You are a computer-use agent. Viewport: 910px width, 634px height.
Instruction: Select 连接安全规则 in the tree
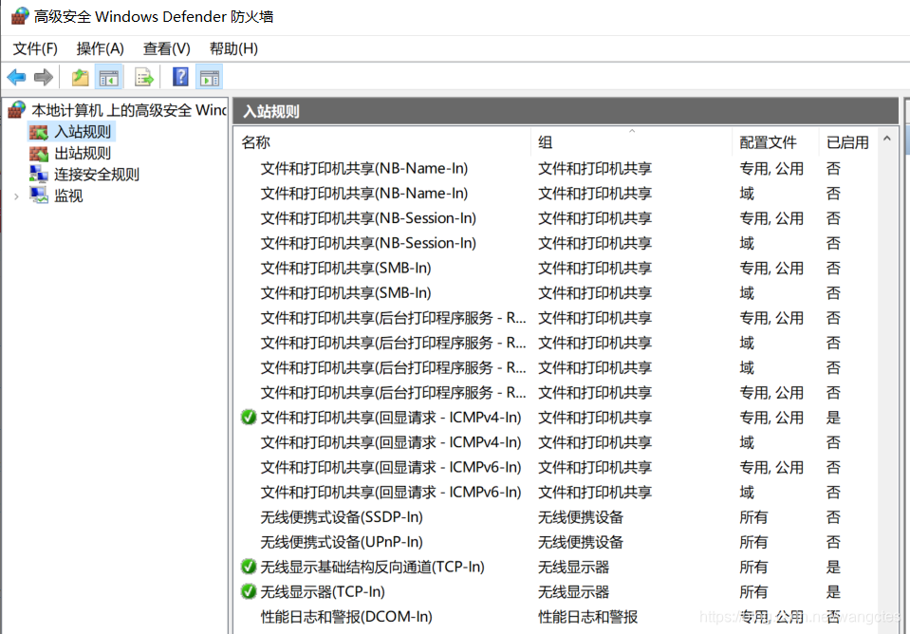click(x=97, y=175)
